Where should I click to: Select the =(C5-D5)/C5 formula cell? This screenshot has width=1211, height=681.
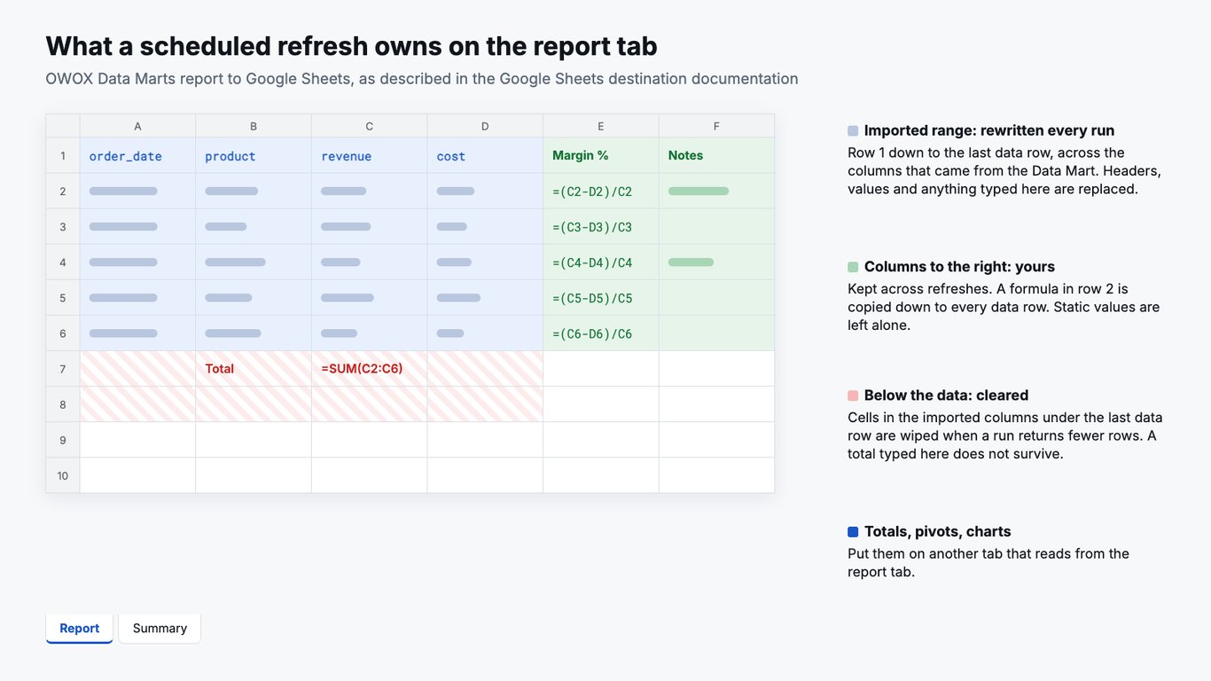click(601, 297)
